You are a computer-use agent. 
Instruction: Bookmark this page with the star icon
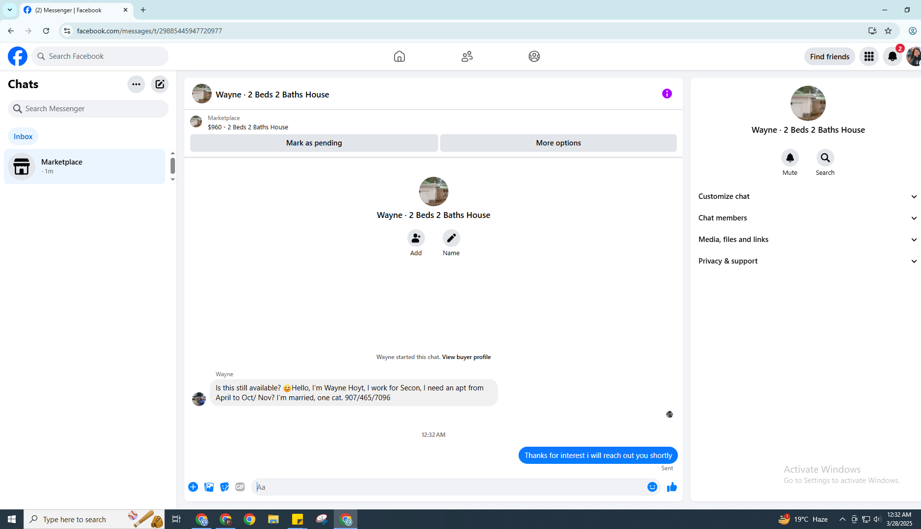click(x=888, y=31)
